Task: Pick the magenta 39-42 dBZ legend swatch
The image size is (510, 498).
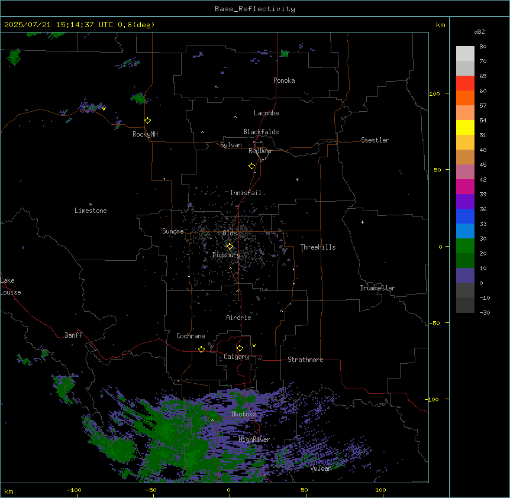Action: 465,186
